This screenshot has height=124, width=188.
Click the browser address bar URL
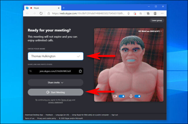(x=88, y=13)
